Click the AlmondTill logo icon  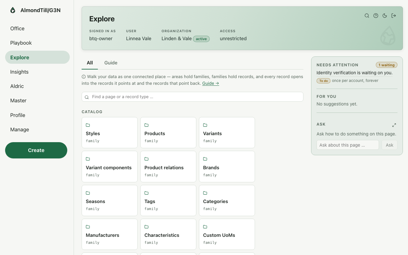[x=13, y=10]
